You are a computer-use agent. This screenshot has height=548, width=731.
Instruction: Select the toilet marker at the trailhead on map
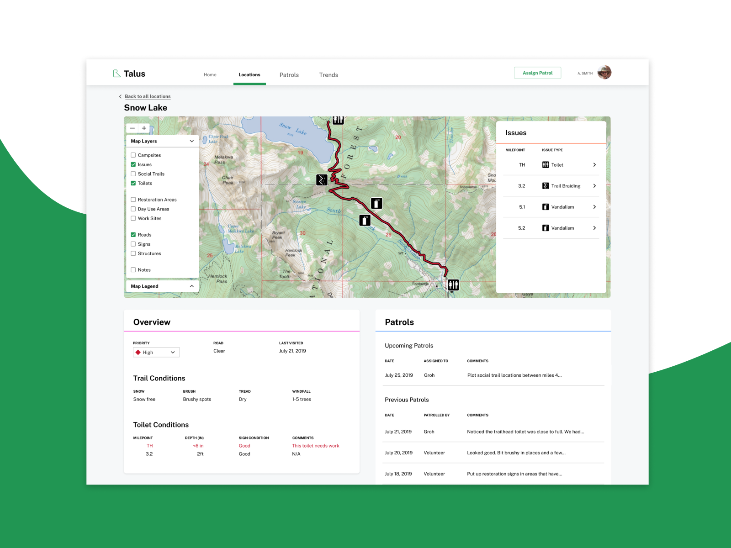tap(338, 120)
